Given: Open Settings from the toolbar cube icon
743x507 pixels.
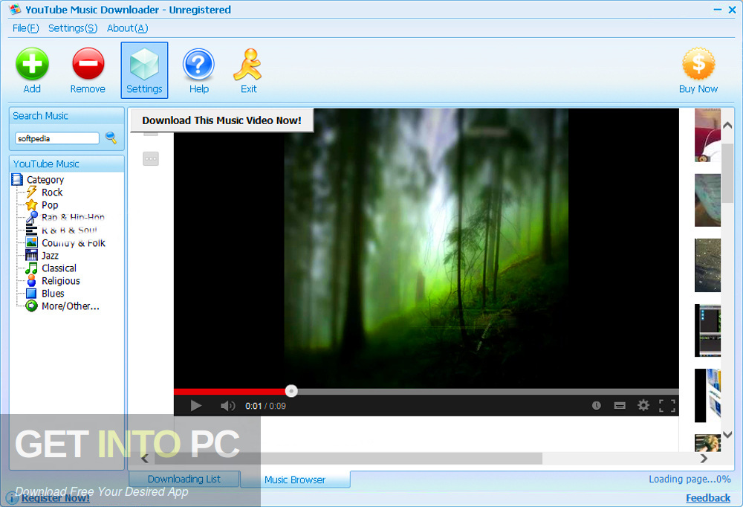Looking at the screenshot, I should pyautogui.click(x=145, y=64).
